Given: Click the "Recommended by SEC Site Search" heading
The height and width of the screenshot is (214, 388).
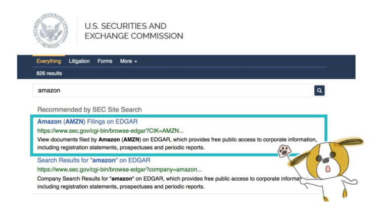Looking at the screenshot, I should tap(89, 110).
